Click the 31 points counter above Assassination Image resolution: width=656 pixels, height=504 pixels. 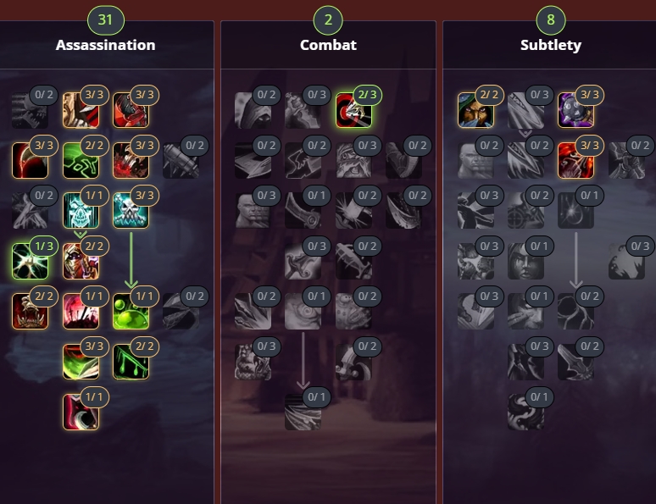105,19
